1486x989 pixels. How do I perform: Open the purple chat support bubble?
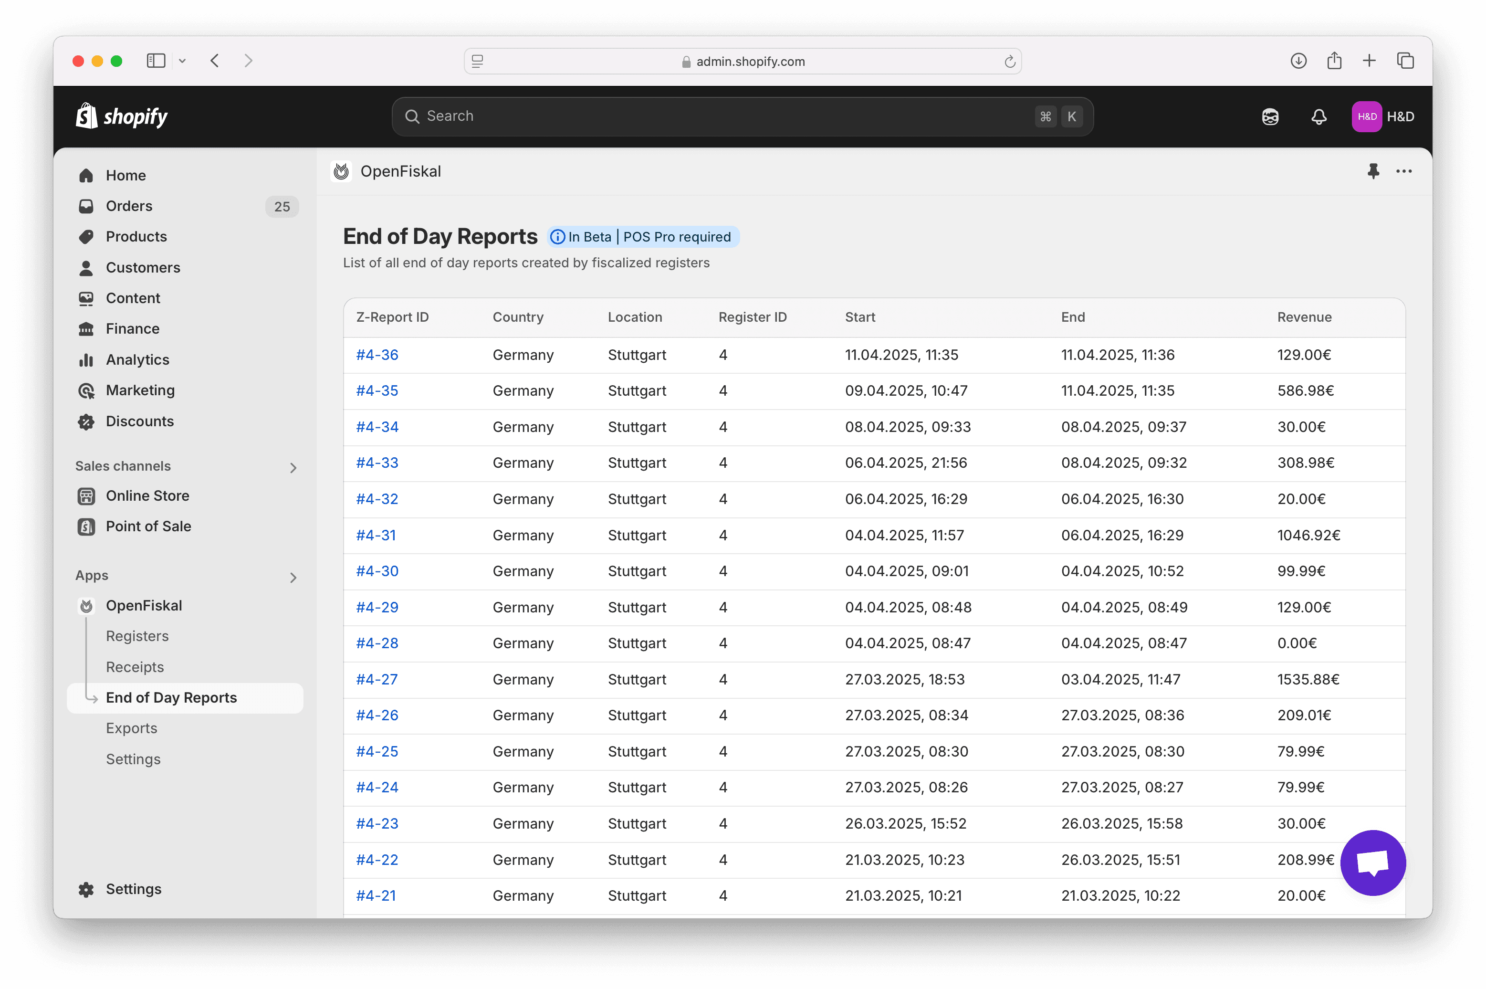(x=1372, y=862)
